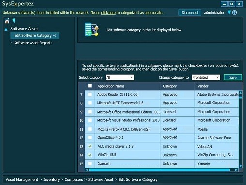The width and height of the screenshot is (246, 185).
Task: Click Software Asset in breadcrumb
Action: tap(101, 180)
